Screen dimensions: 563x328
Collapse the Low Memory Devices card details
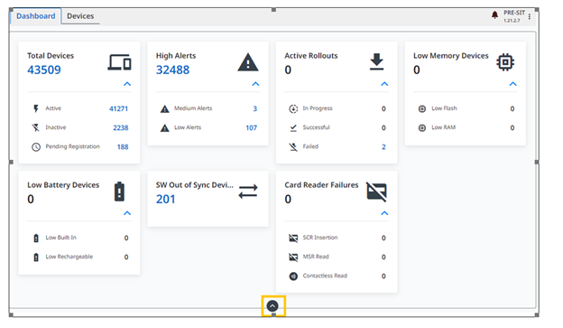513,84
